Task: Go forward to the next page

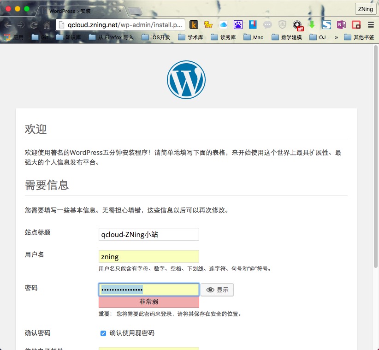Action: coord(21,24)
